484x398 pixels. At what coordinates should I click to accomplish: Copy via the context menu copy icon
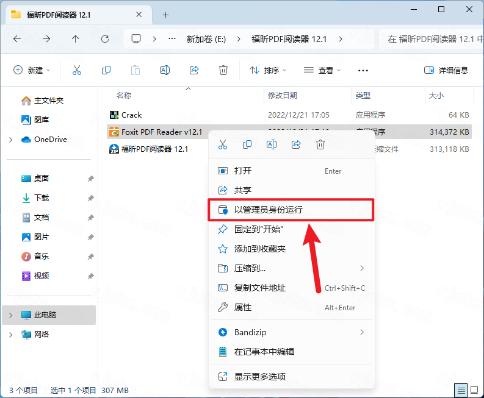click(247, 144)
